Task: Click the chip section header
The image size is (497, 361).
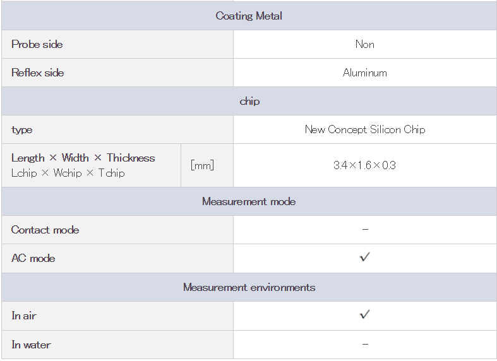Action: click(x=249, y=101)
